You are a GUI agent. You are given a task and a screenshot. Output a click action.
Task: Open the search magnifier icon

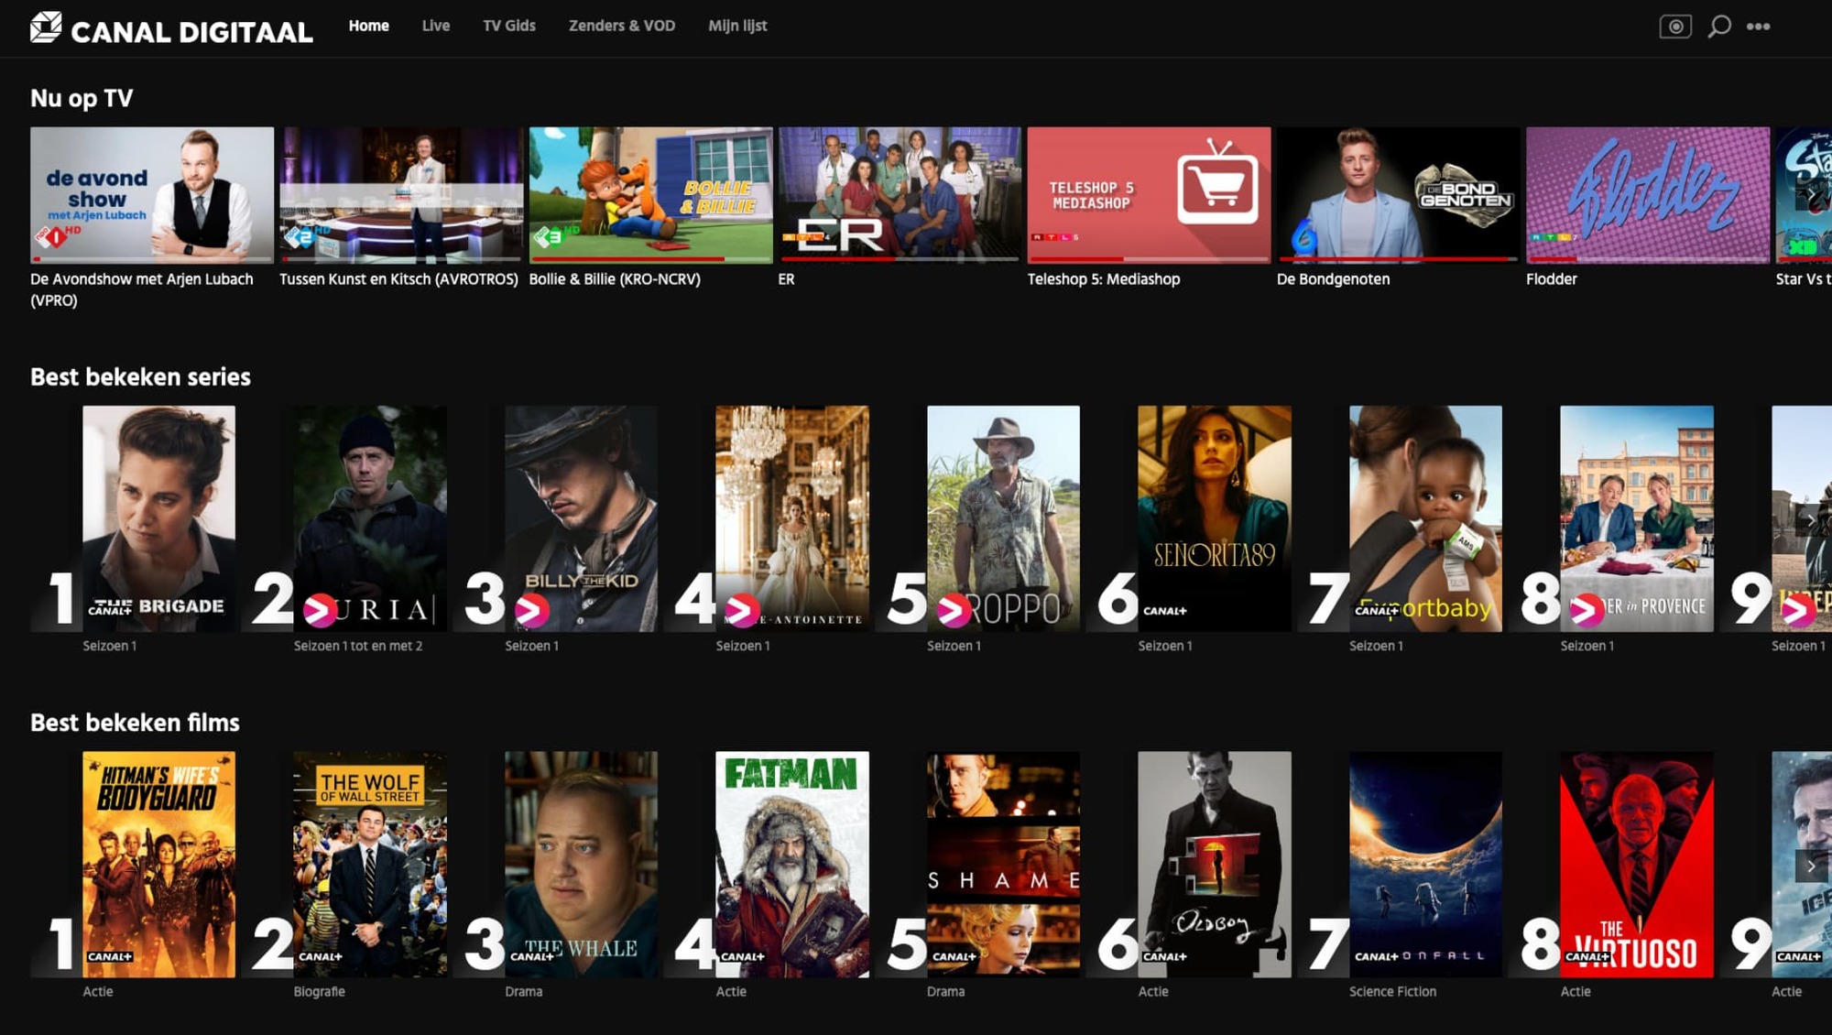click(1719, 26)
